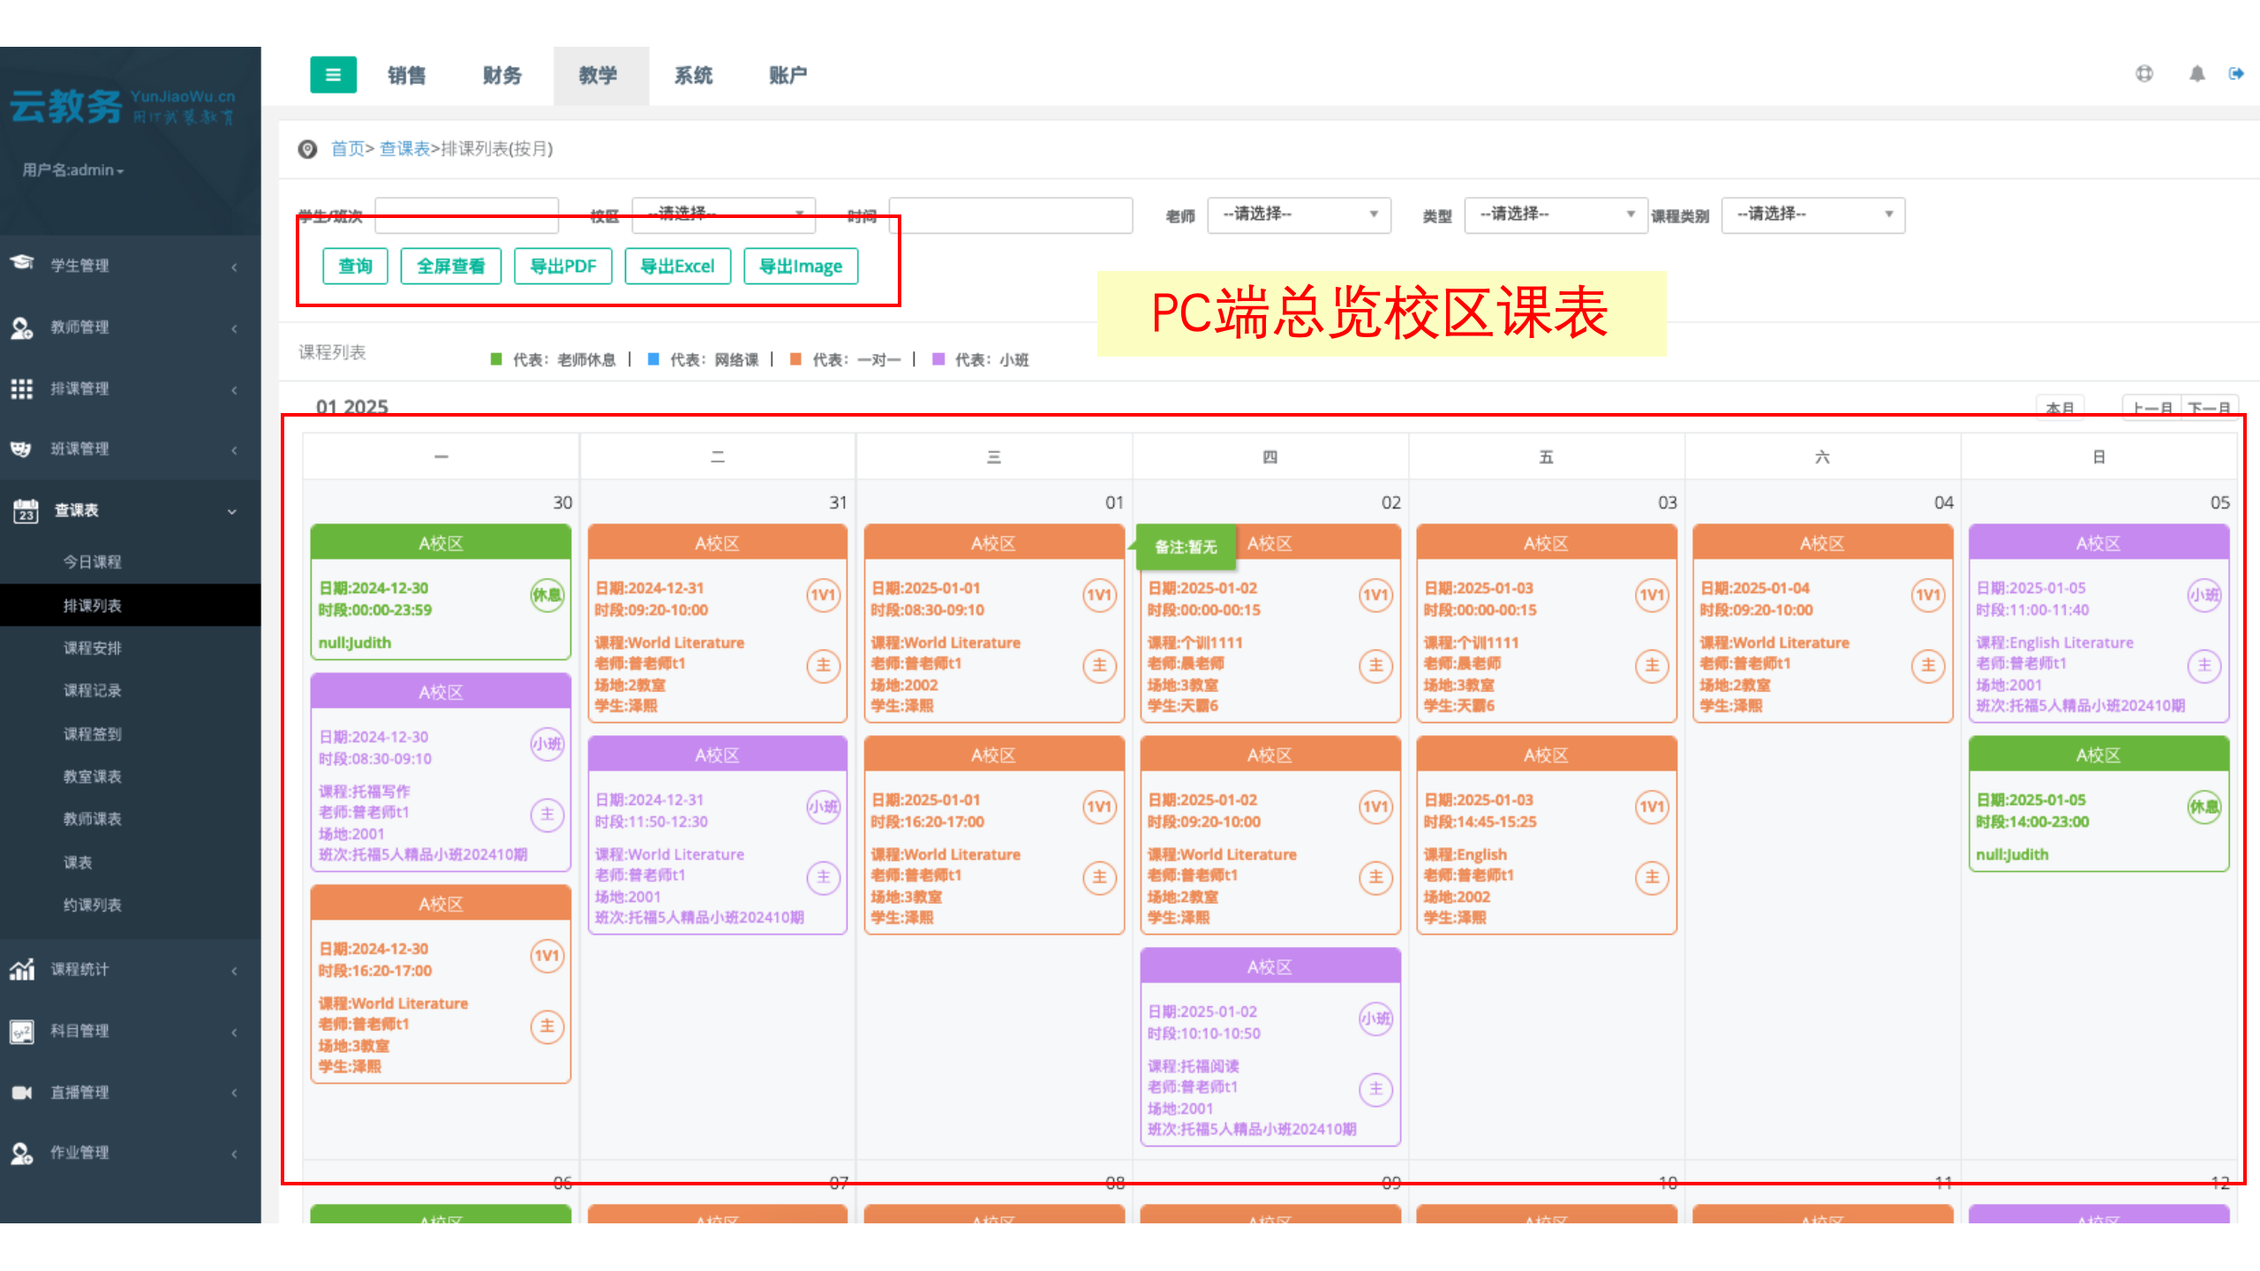Click the 科目管理 sidebar icon

click(22, 1031)
